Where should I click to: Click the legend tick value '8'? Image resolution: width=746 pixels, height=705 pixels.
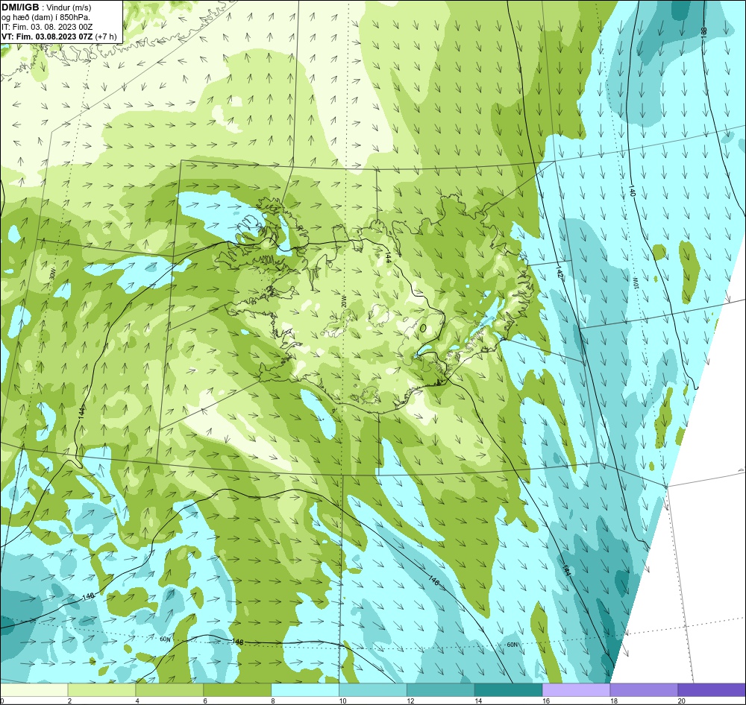272,701
